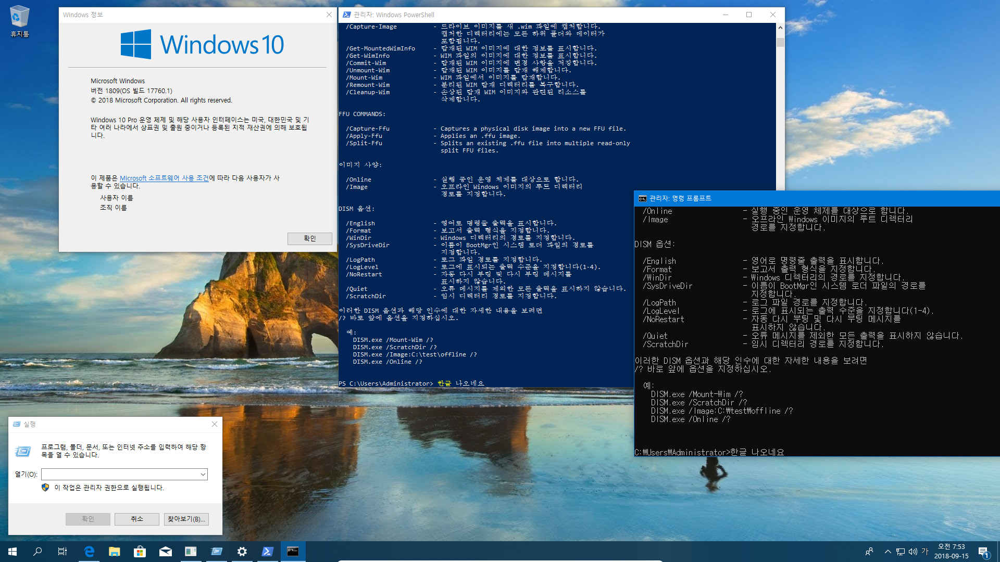Click the 관리자: 명령 프롬프트 title bar
Image resolution: width=1000 pixels, height=562 pixels.
tap(817, 198)
